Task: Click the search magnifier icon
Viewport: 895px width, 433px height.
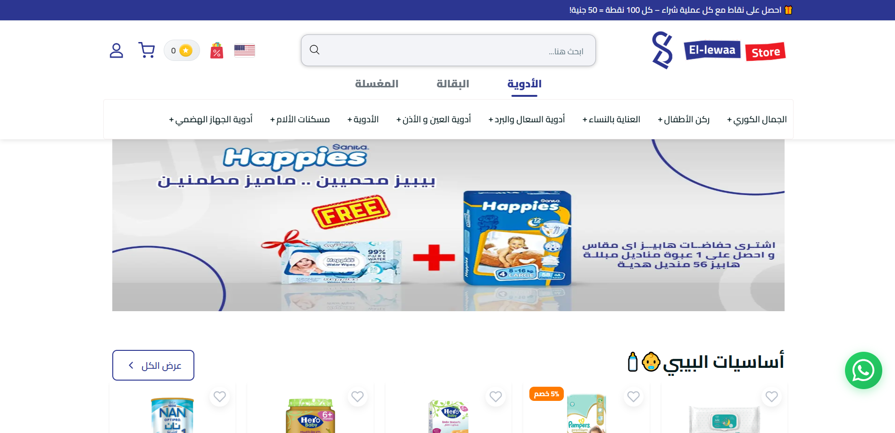Action: click(x=315, y=50)
